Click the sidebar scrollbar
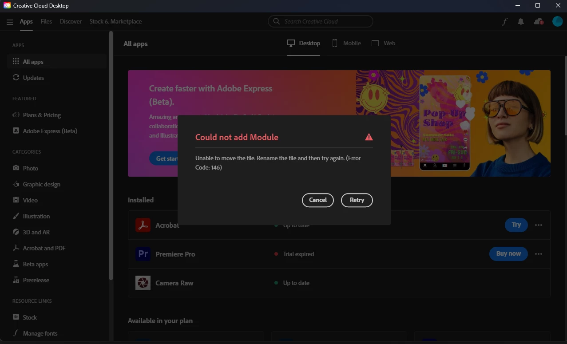The width and height of the screenshot is (567, 344). 111,155
